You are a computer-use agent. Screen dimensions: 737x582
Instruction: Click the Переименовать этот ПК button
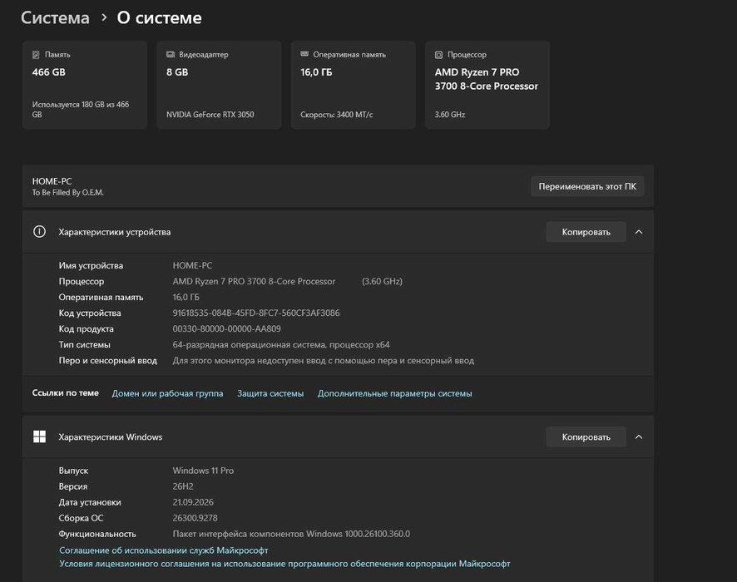tap(587, 186)
